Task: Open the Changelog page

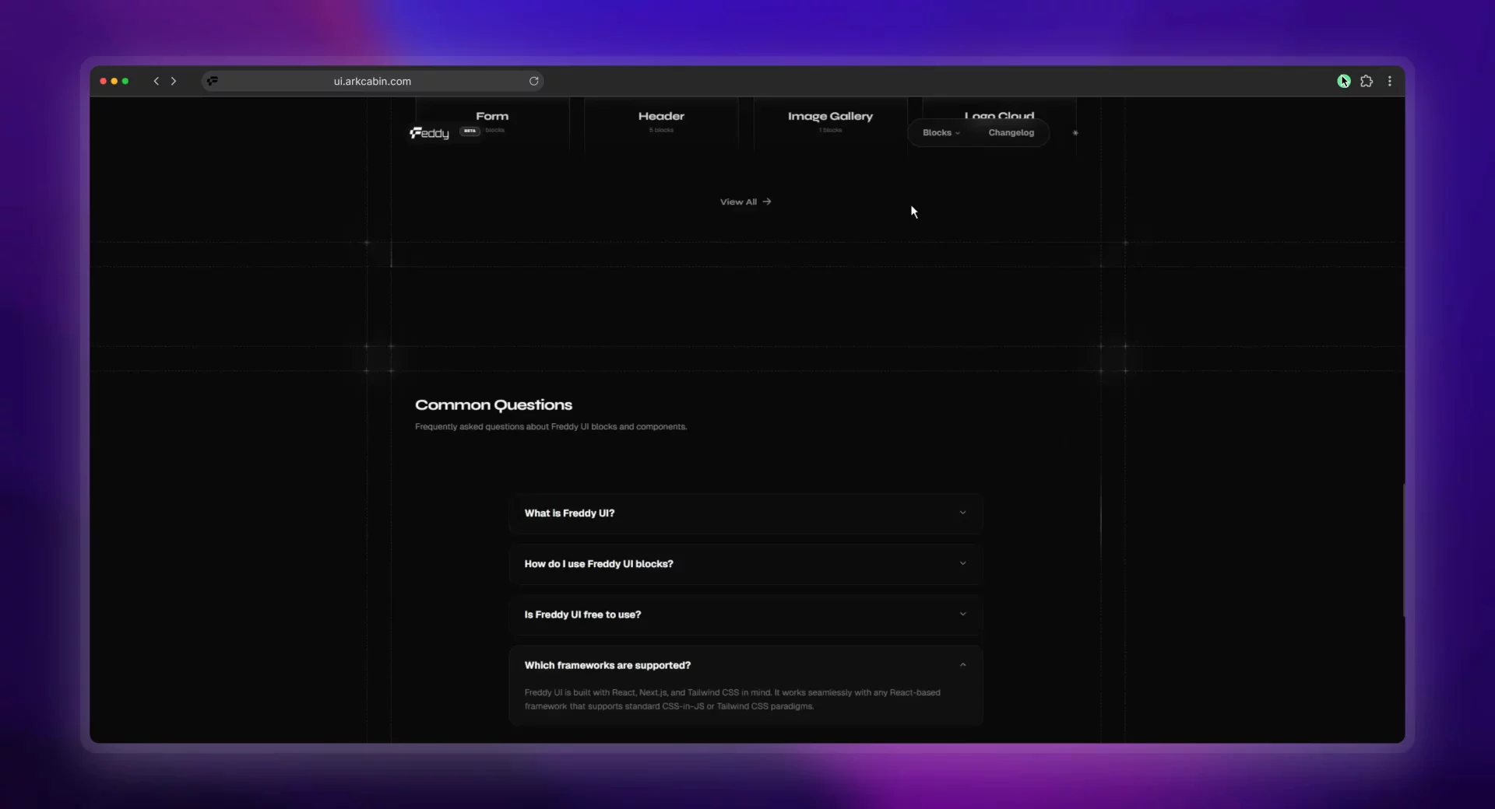Action: [1011, 133]
